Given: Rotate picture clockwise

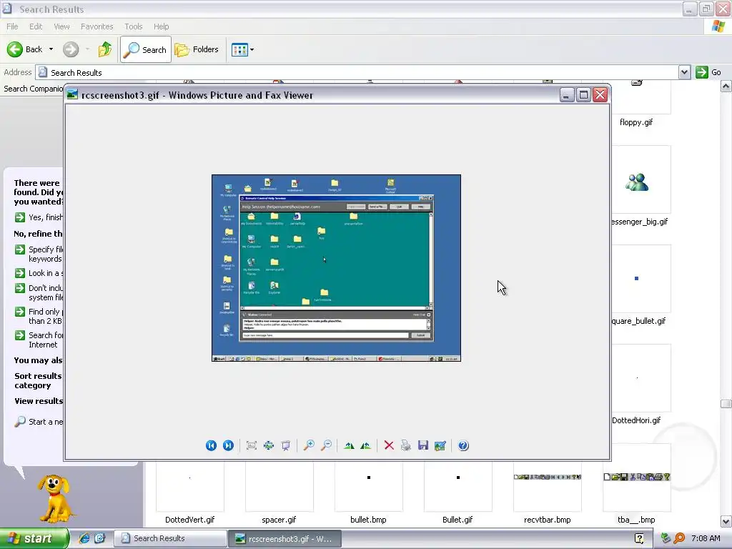Looking at the screenshot, I should [349, 445].
